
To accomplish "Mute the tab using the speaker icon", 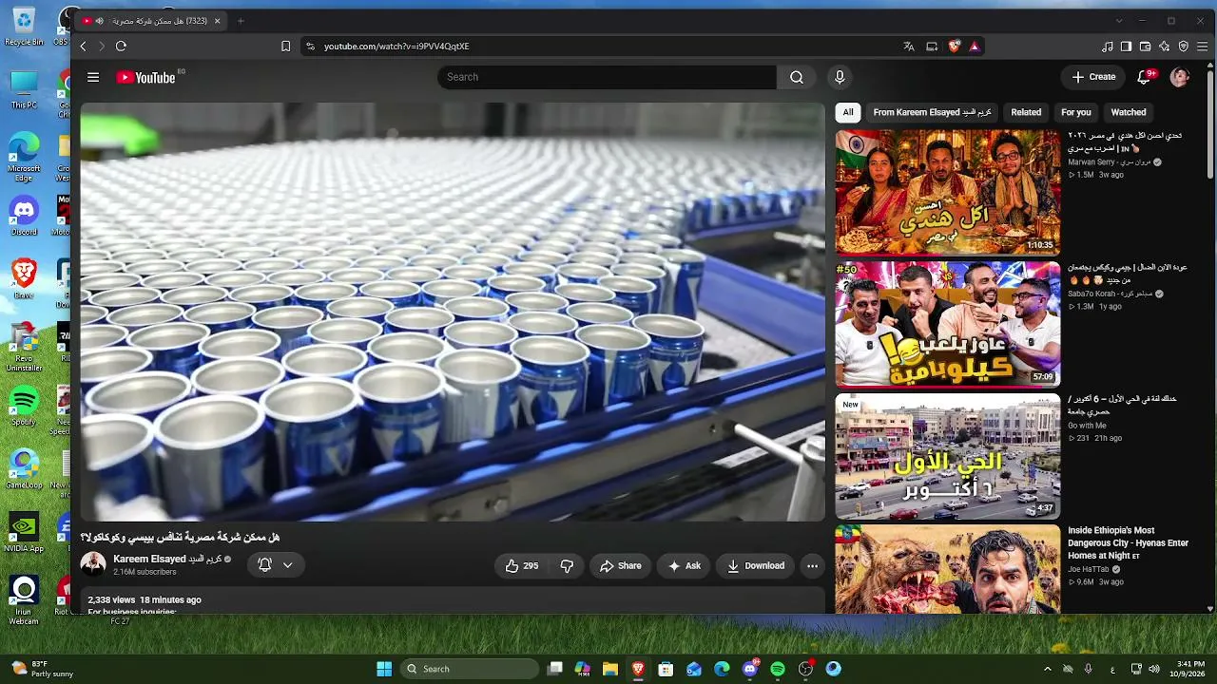I will (x=100, y=21).
